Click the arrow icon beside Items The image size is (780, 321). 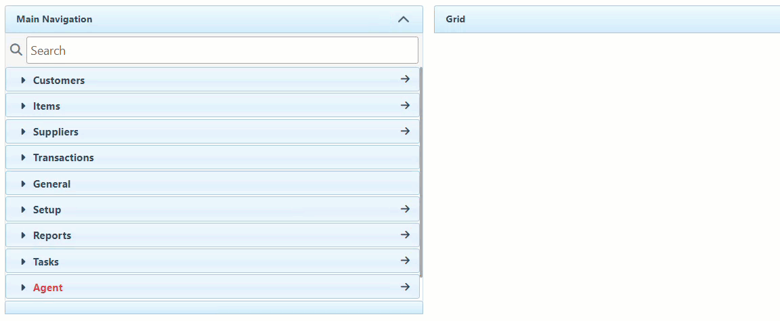[x=405, y=106]
